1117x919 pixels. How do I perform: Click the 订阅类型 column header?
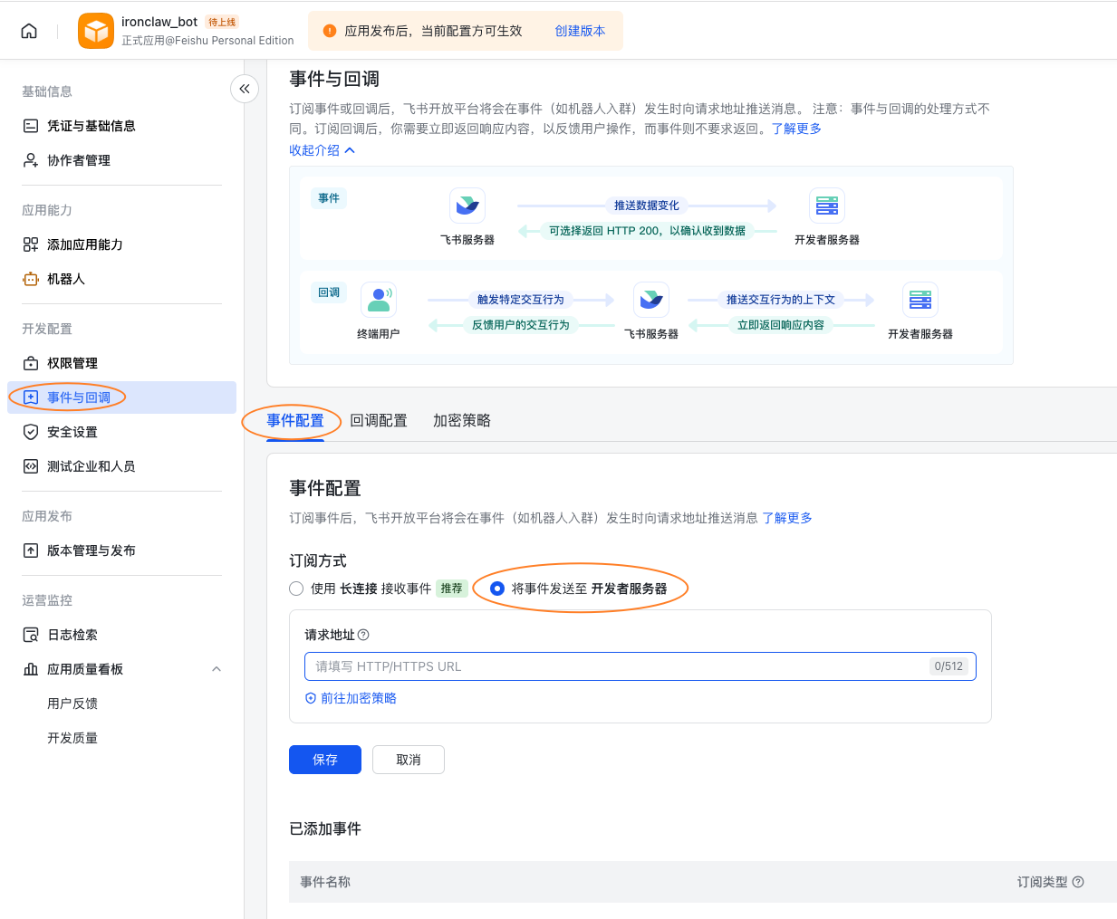tap(1043, 882)
